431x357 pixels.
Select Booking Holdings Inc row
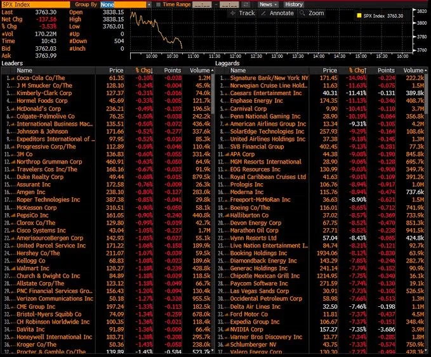pos(321,253)
